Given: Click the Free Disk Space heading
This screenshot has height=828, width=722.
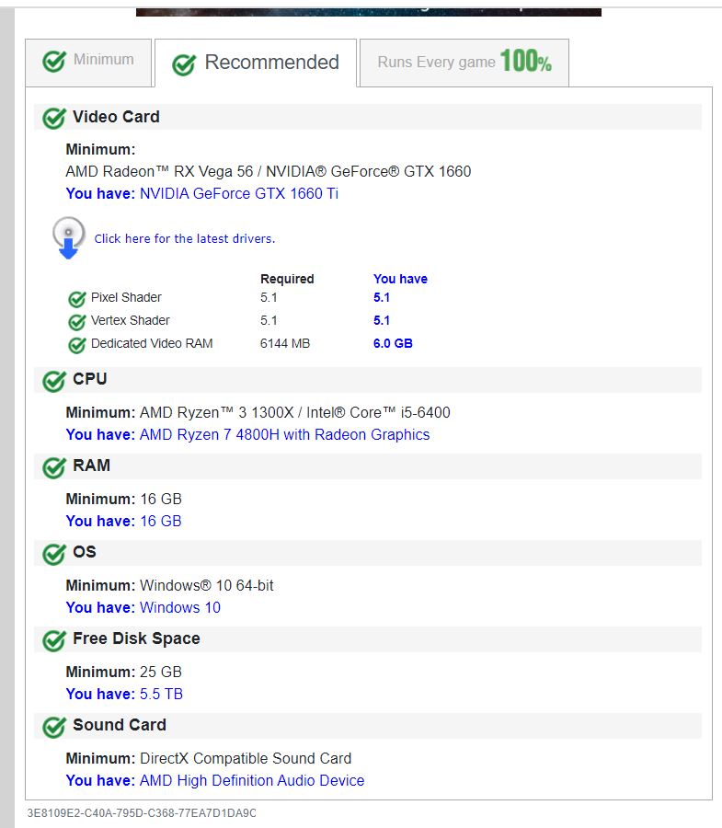Looking at the screenshot, I should pos(136,638).
